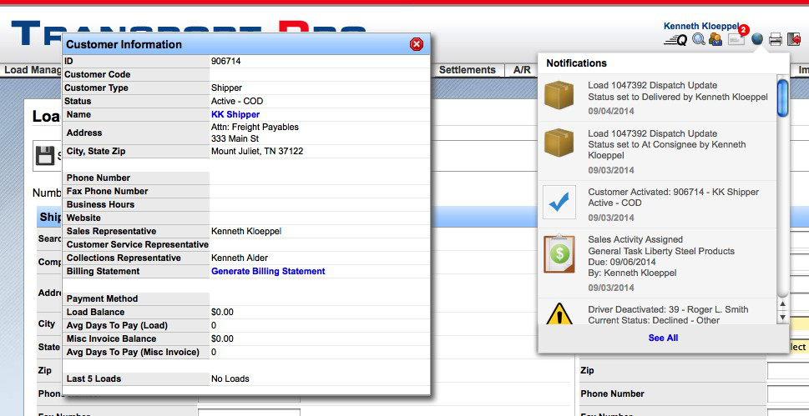Click the Customer Information dialog title
The height and width of the screenshot is (416, 809).
(x=124, y=44)
